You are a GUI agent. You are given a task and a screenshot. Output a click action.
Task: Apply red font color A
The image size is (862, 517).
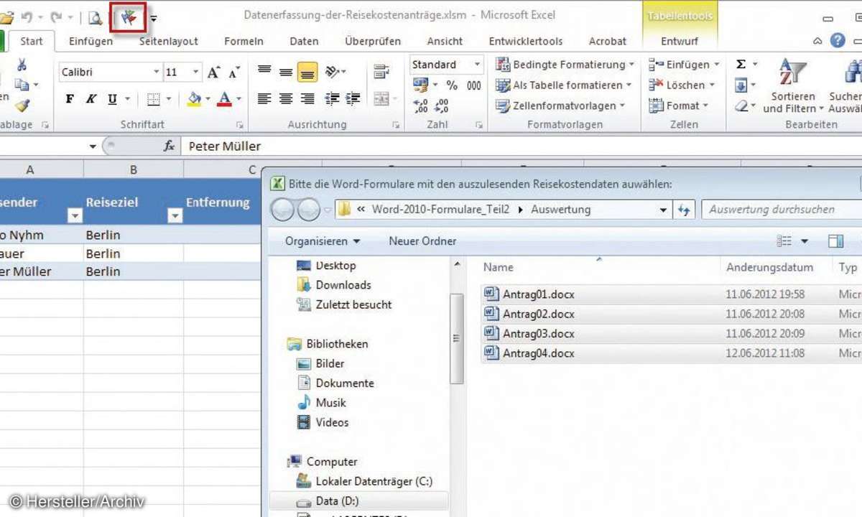(x=224, y=99)
